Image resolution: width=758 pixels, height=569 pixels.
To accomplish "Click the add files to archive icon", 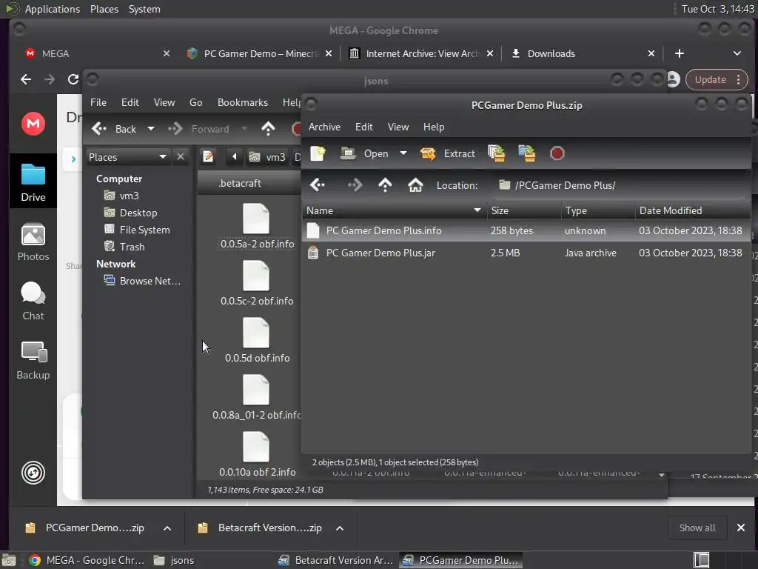I will pos(497,153).
